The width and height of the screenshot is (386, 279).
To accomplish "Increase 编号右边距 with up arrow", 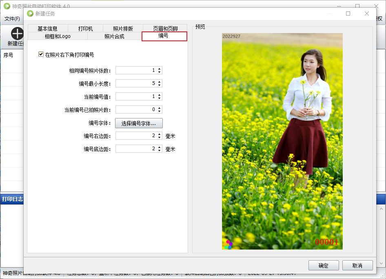I will point(159,134).
